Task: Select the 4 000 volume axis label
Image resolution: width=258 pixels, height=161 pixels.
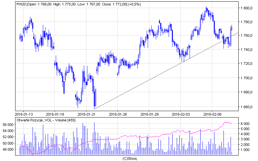Action: pyautogui.click(x=245, y=134)
